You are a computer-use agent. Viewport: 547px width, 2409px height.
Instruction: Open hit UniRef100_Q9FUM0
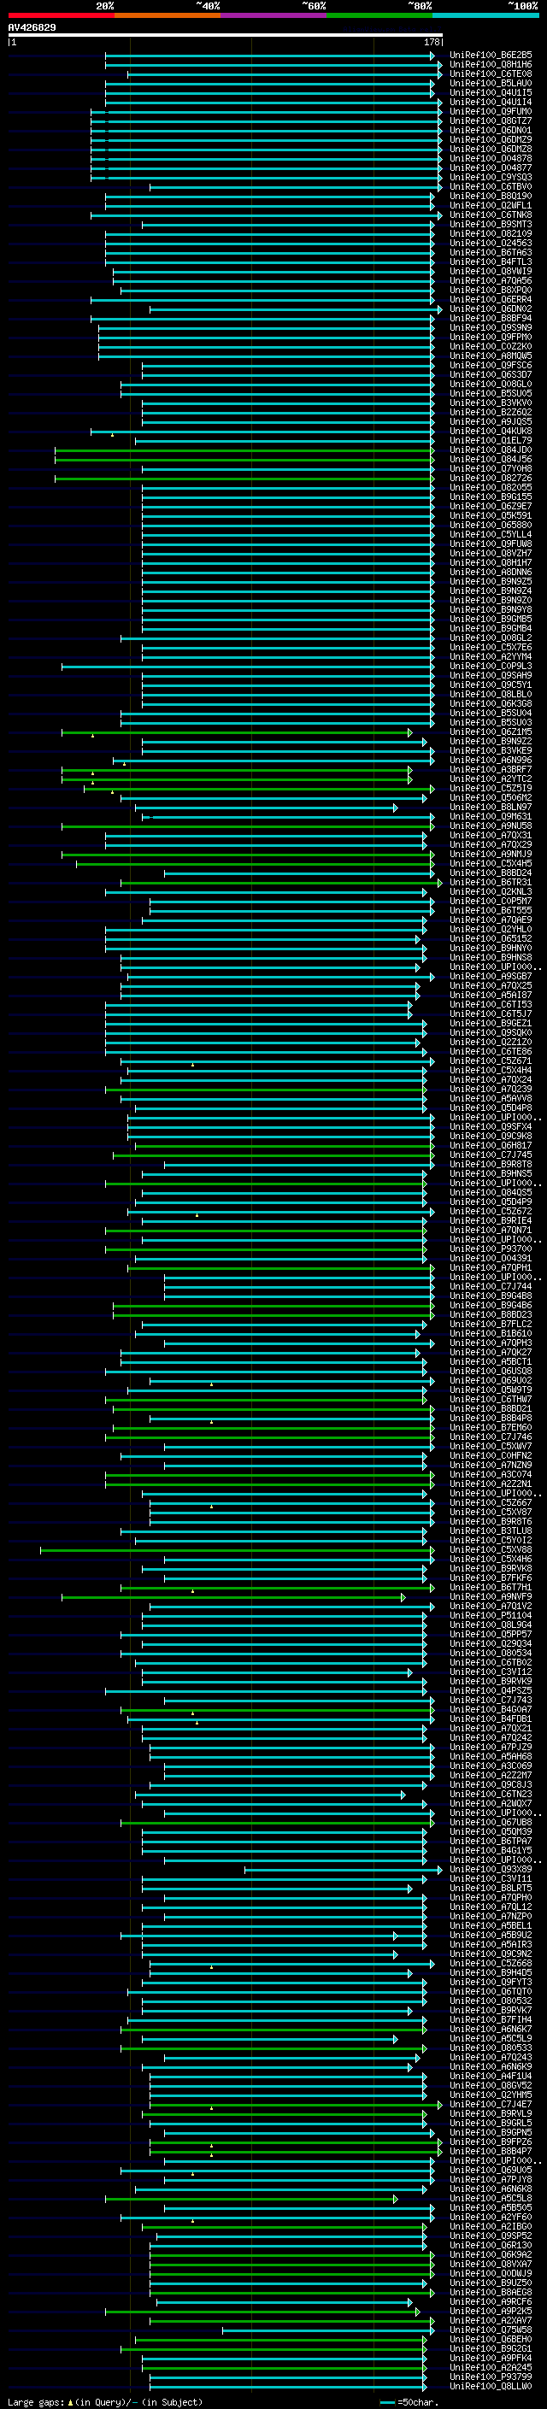tap(491, 111)
